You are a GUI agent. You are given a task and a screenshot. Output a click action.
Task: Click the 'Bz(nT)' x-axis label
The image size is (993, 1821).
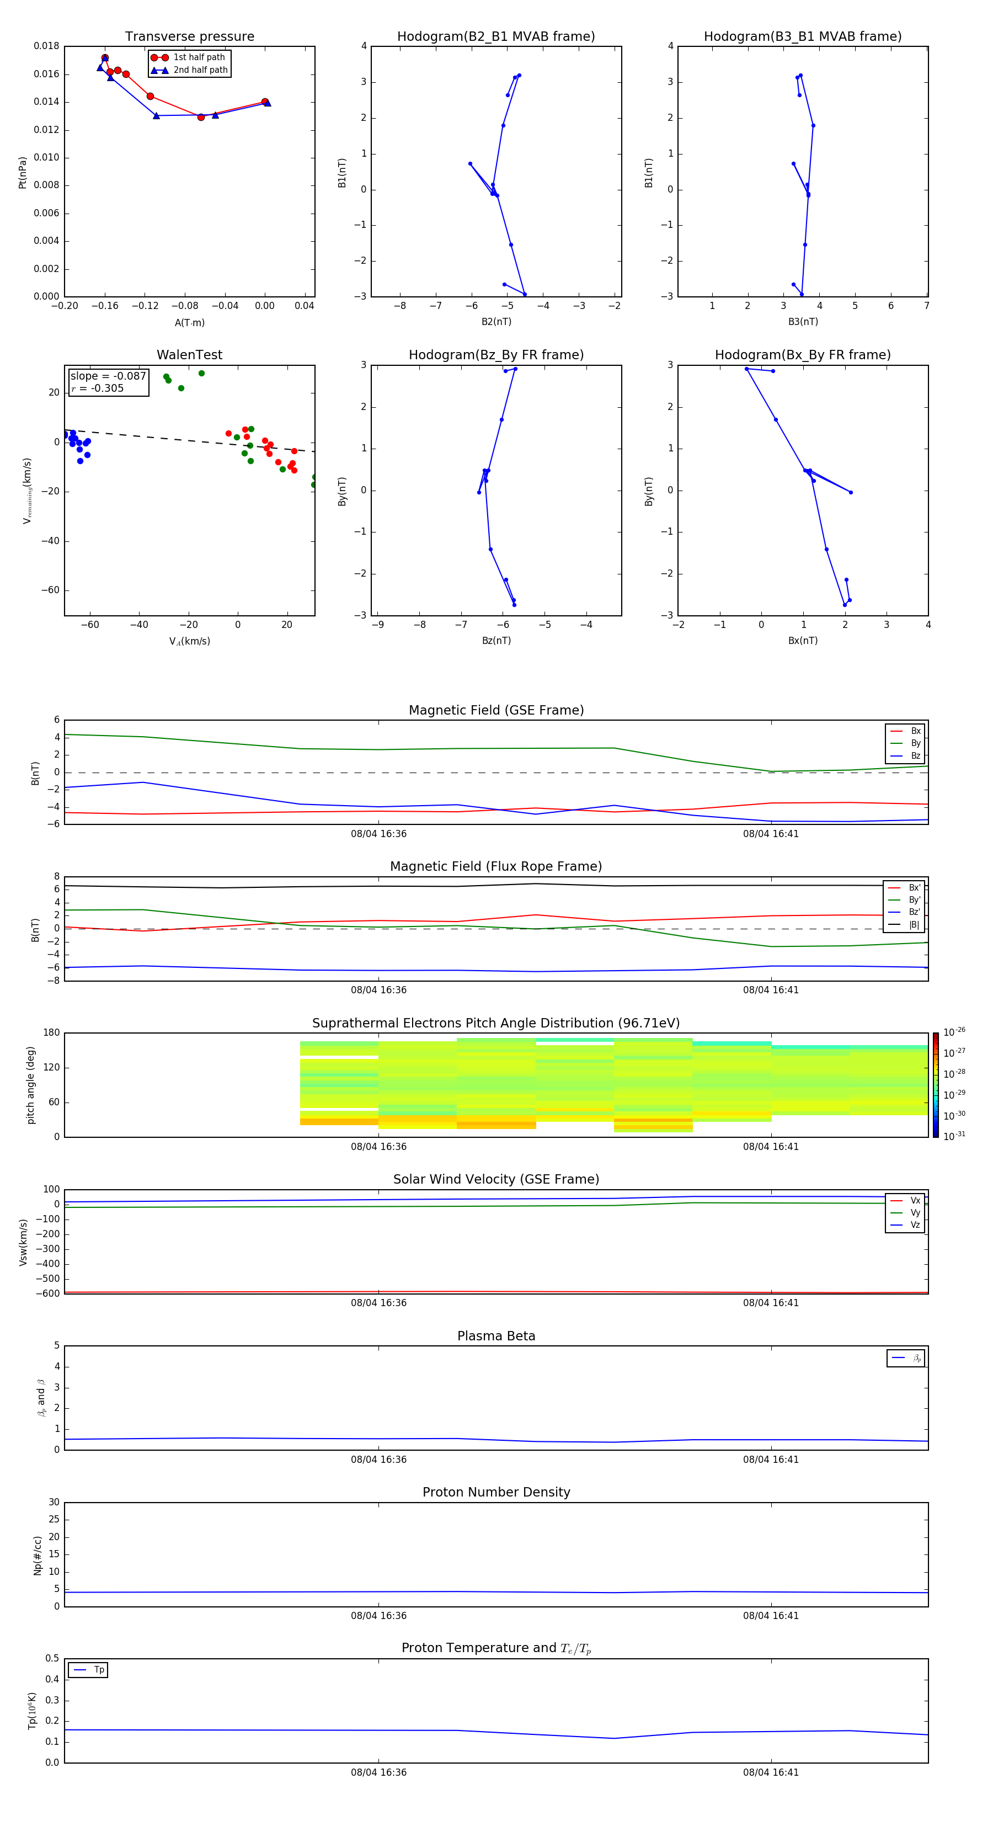(496, 641)
